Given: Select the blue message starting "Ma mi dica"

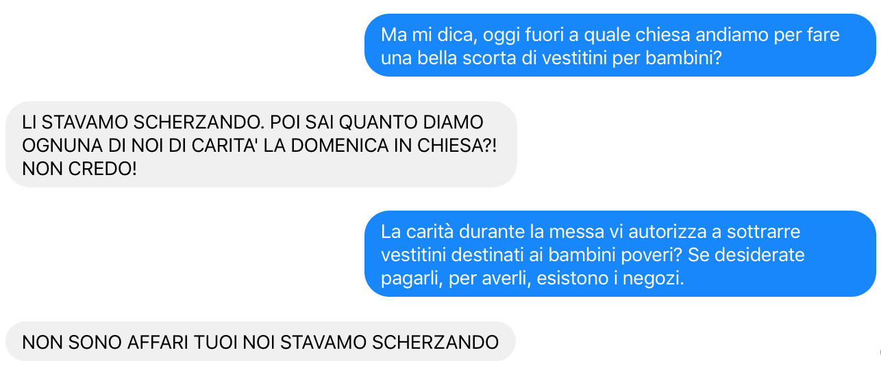Looking at the screenshot, I should [x=620, y=45].
